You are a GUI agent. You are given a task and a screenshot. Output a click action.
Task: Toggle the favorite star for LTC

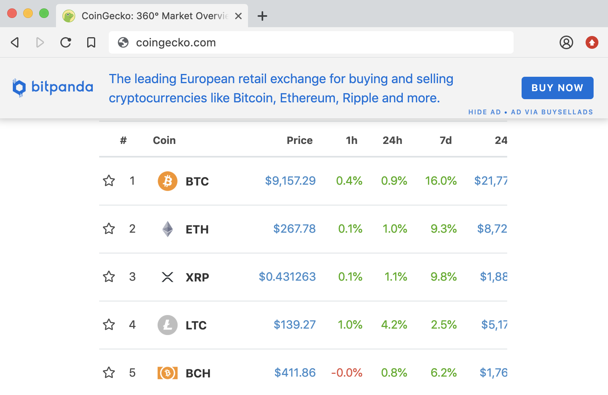[109, 325]
